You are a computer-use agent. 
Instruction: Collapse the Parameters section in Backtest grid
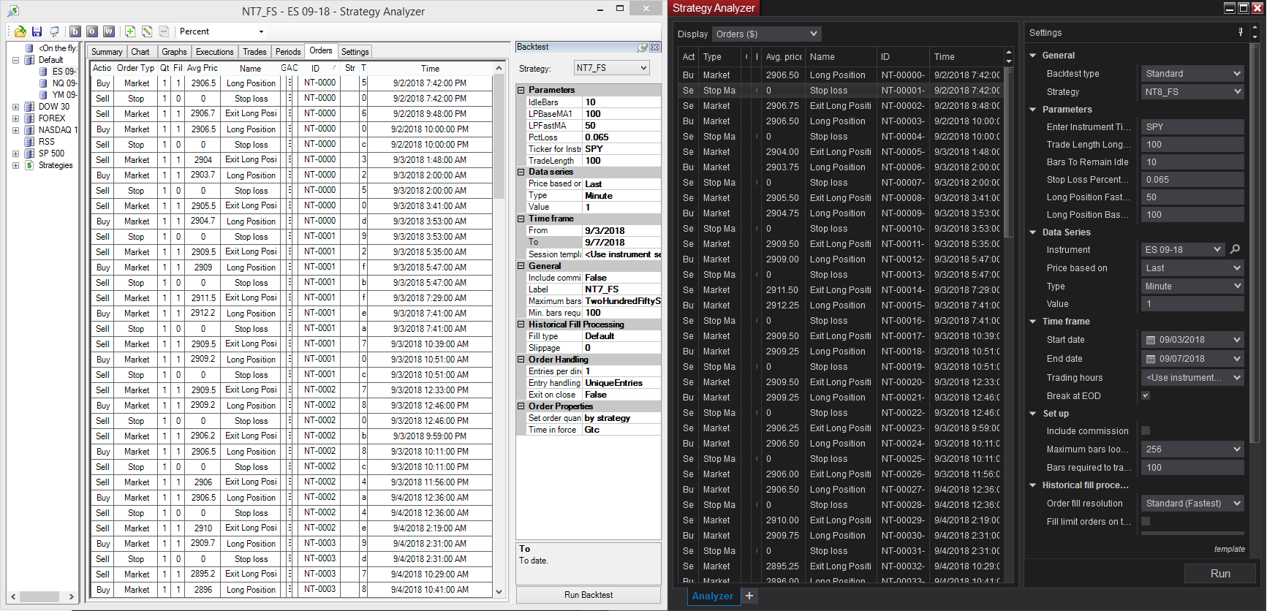click(521, 90)
